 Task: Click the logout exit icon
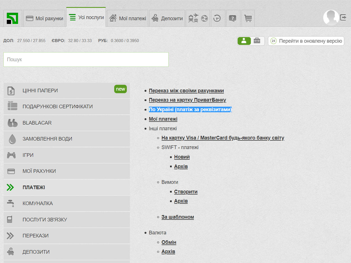(x=343, y=18)
